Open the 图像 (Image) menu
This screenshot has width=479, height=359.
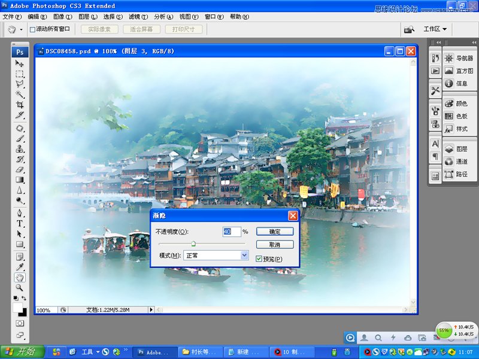62,17
